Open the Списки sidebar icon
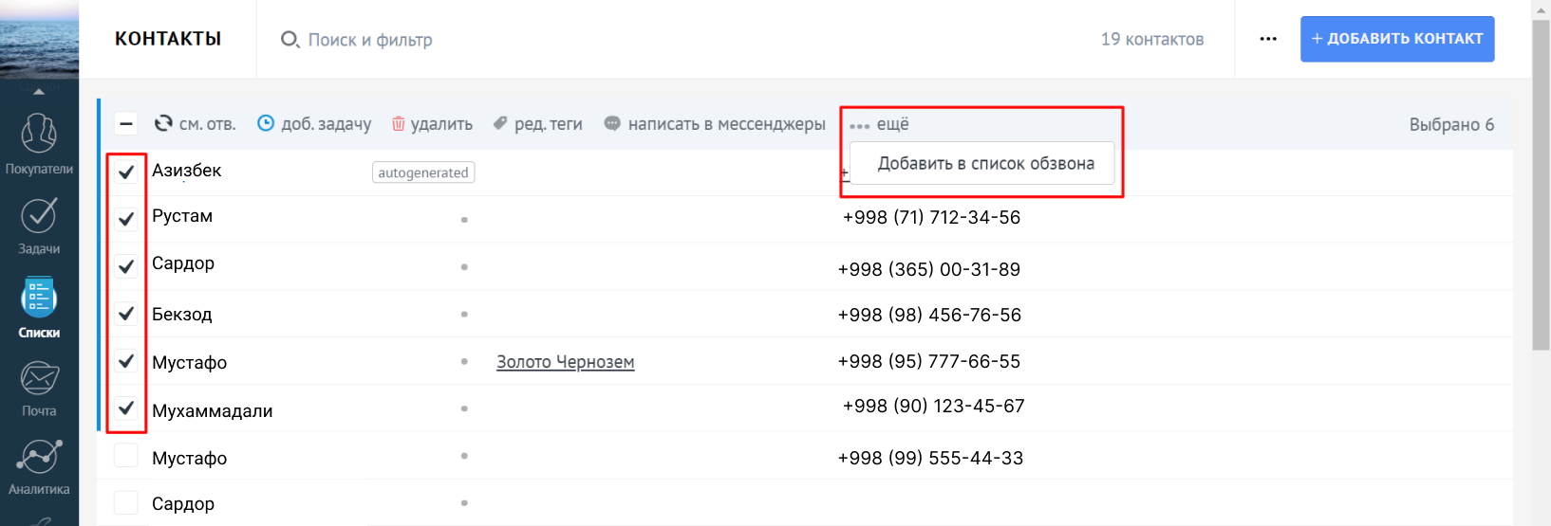Image resolution: width=1551 pixels, height=526 pixels. [x=39, y=299]
